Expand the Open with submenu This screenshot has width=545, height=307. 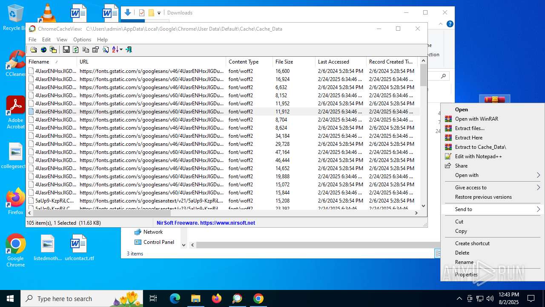pos(493,175)
